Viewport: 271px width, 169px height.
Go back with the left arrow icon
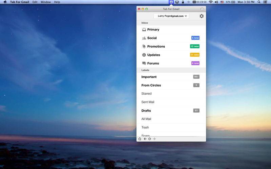click(x=145, y=139)
